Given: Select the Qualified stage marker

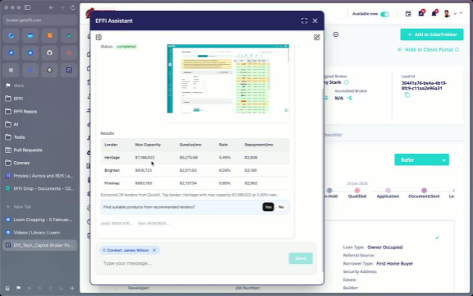Looking at the screenshot, I should tap(357, 191).
